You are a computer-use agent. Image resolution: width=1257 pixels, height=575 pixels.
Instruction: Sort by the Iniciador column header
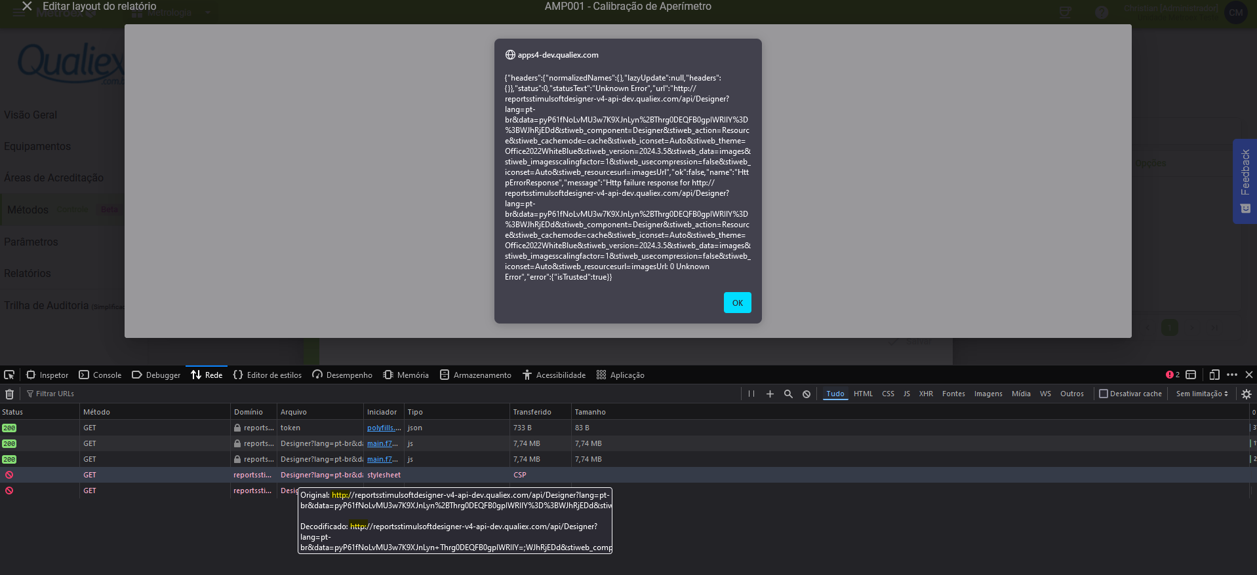click(384, 412)
